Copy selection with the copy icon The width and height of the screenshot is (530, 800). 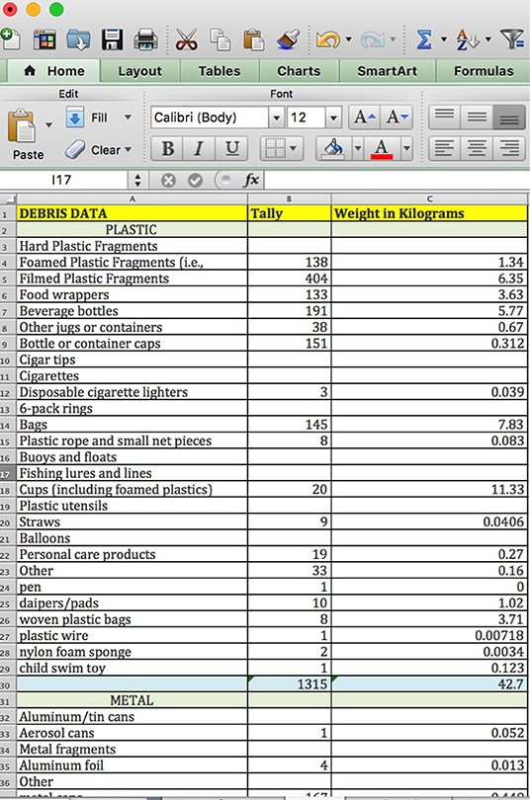point(221,40)
